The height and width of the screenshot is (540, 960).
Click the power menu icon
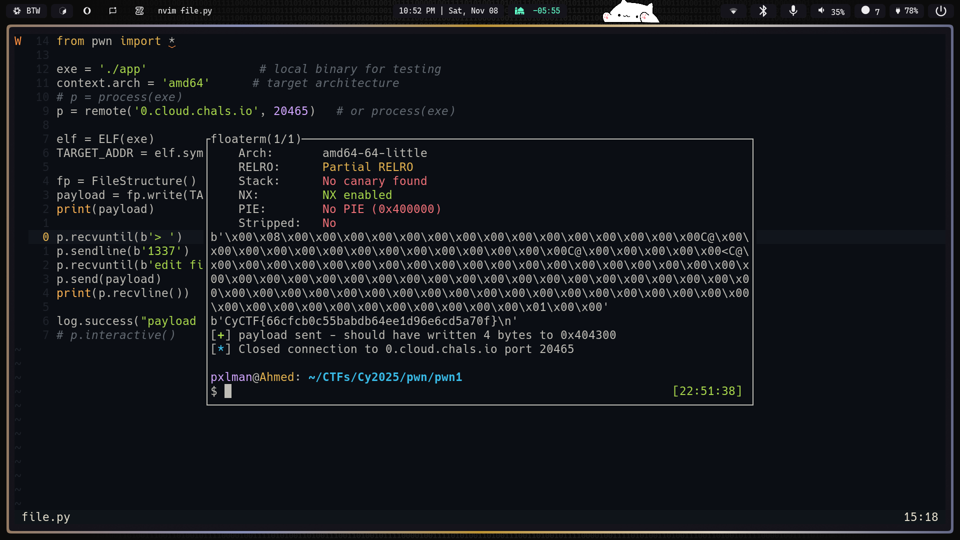click(x=940, y=10)
